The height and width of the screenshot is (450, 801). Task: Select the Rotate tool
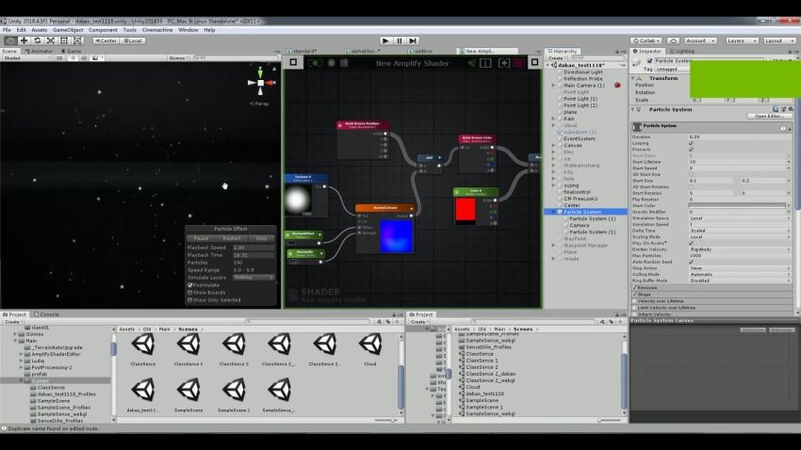[x=37, y=40]
